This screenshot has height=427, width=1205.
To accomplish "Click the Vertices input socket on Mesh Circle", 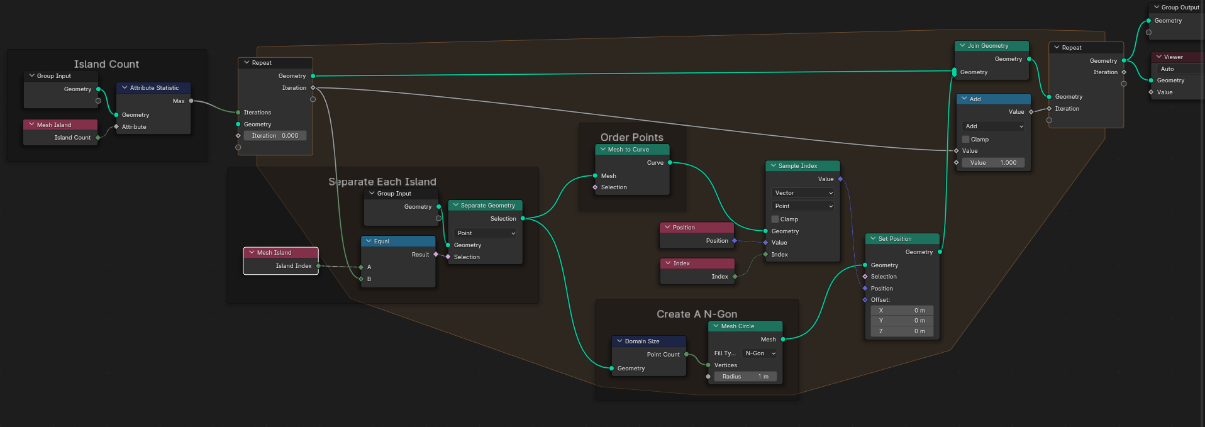I will coord(708,365).
